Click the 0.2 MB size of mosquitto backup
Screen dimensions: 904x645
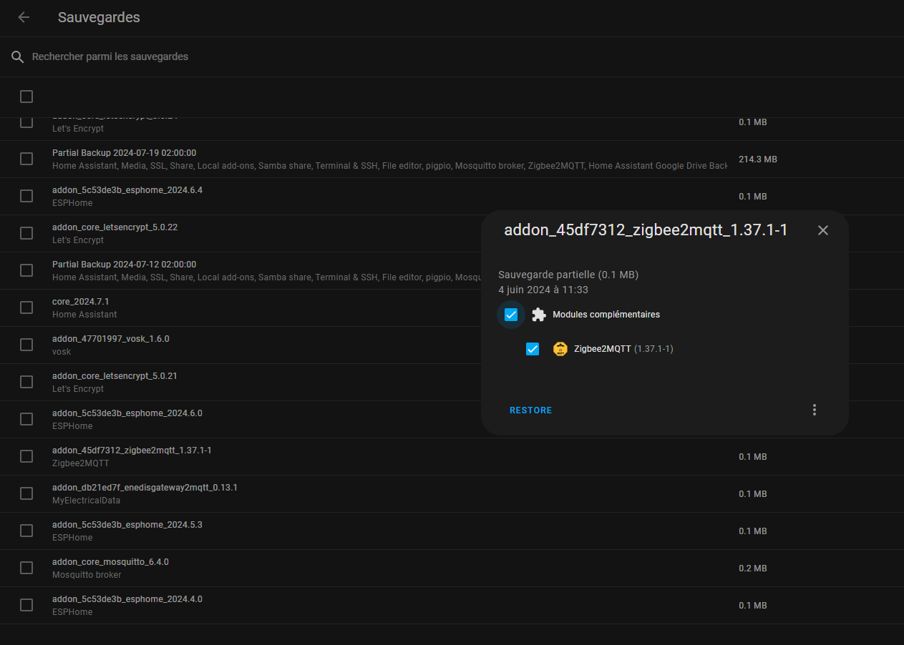tap(753, 568)
